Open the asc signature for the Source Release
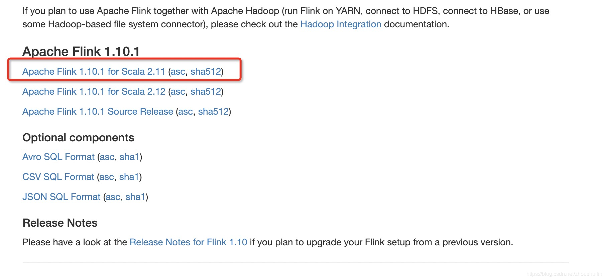The width and height of the screenshot is (605, 280). [186, 111]
